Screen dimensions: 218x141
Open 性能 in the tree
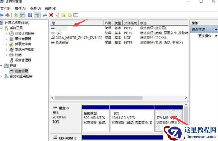[18, 55]
